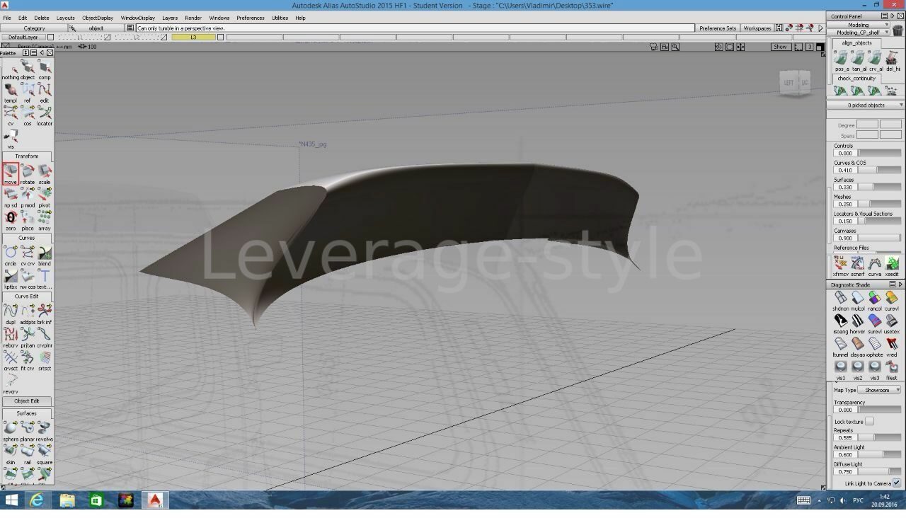Pick the circle curve tool
The width and height of the screenshot is (906, 518).
[11, 253]
